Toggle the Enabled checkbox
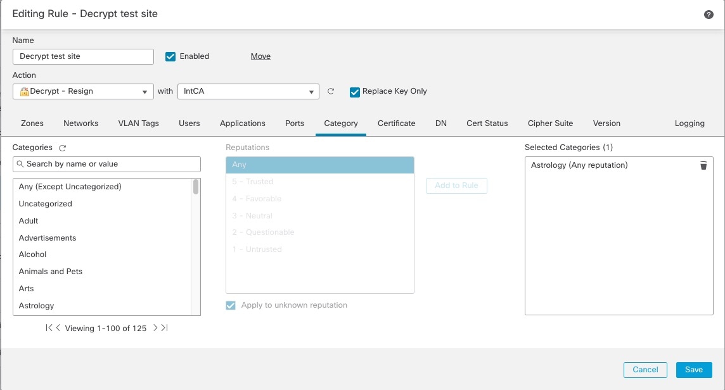 [170, 56]
